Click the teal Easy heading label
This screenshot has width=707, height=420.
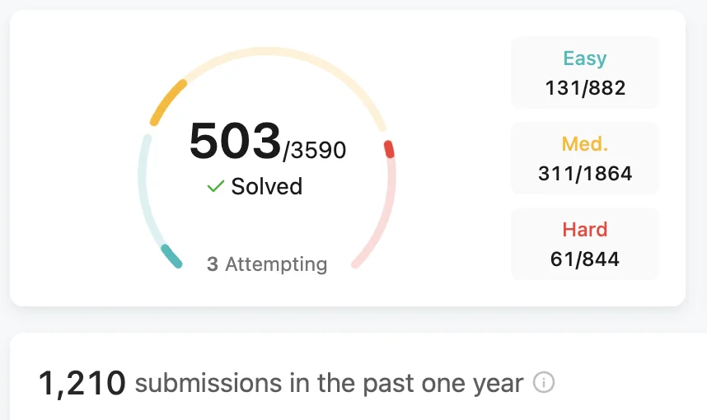[x=585, y=58]
